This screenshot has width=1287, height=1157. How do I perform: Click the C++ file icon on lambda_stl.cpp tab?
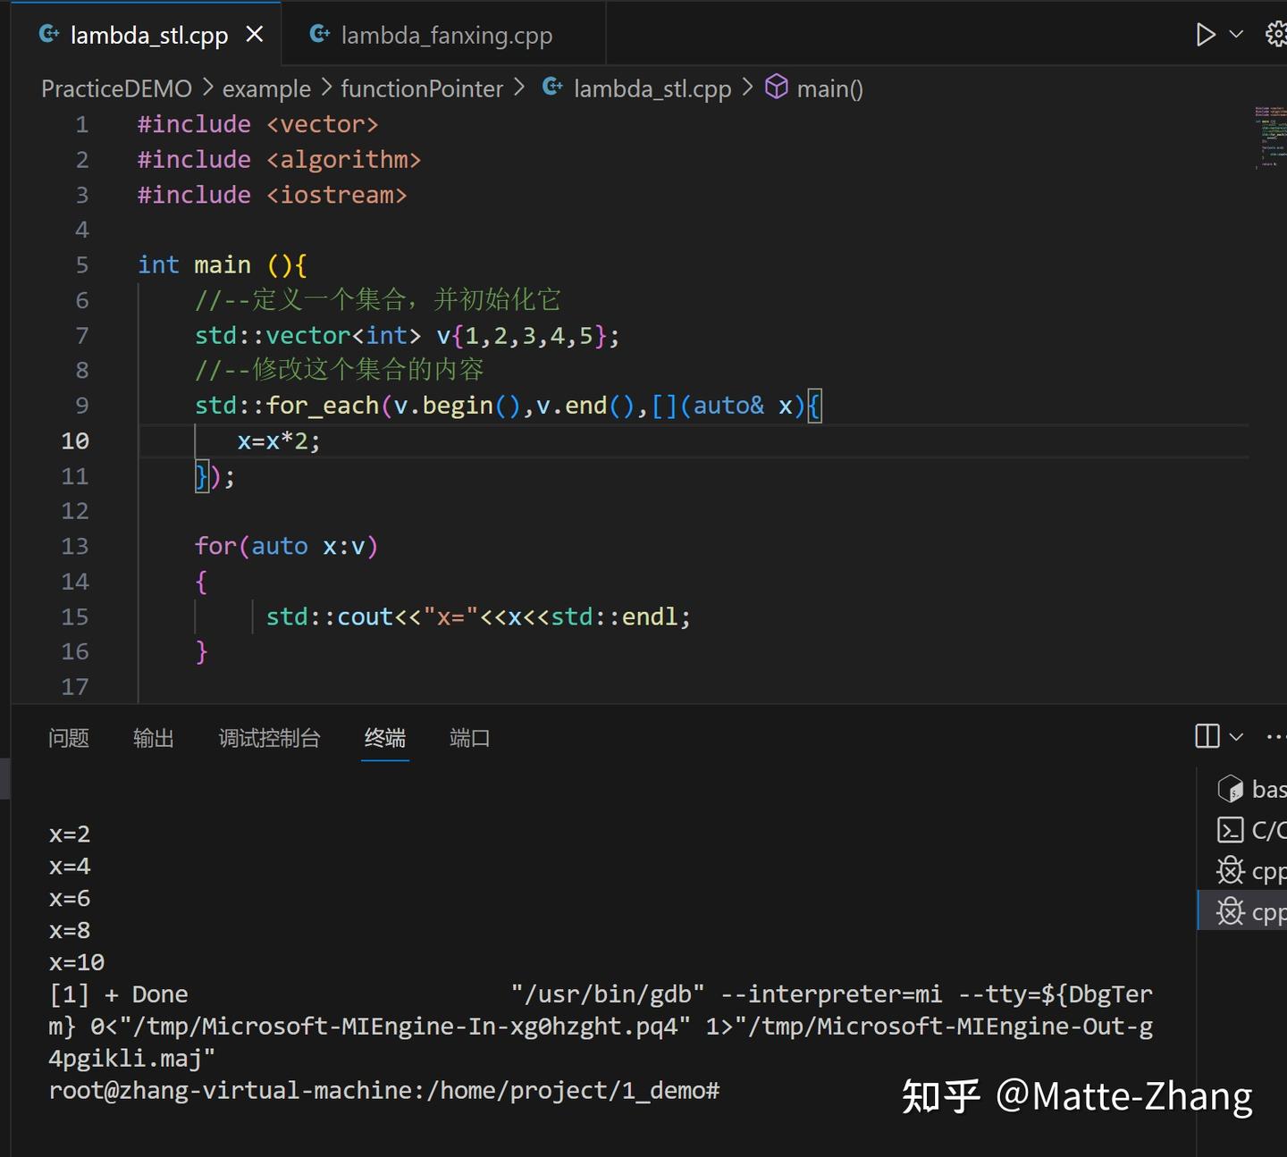(x=49, y=34)
